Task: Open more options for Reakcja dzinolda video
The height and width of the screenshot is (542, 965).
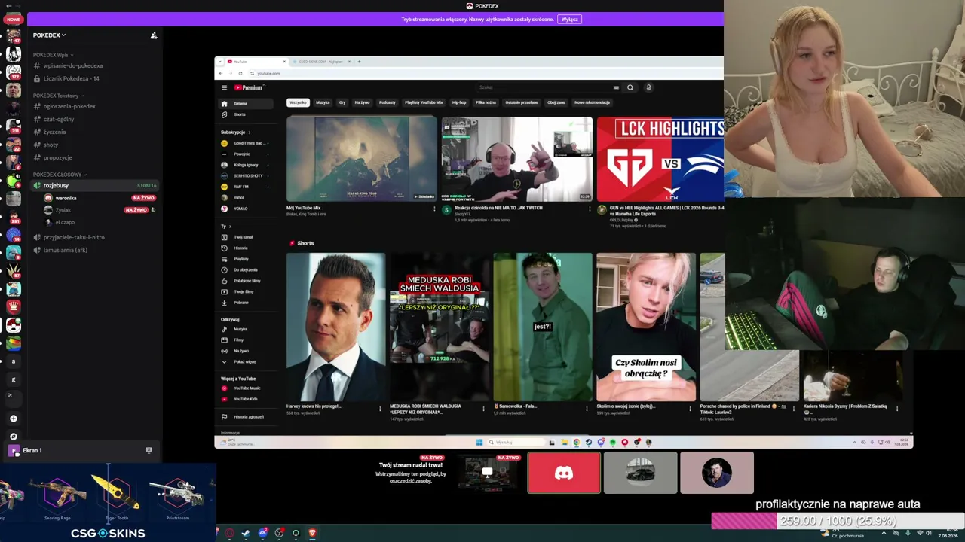Action: click(x=590, y=209)
